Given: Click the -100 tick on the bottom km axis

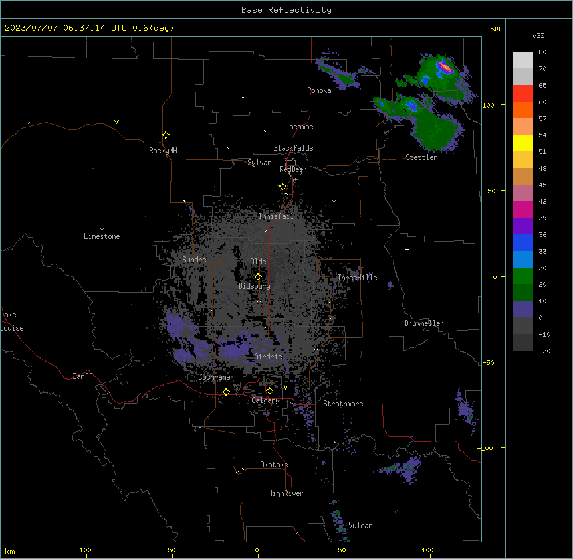Looking at the screenshot, I should coord(83,550).
